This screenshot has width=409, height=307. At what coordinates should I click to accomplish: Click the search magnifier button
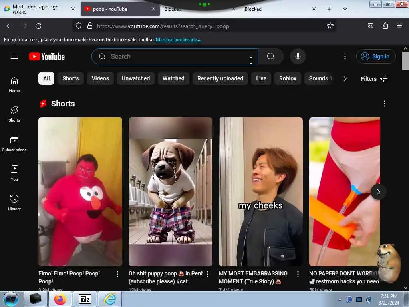click(x=271, y=56)
